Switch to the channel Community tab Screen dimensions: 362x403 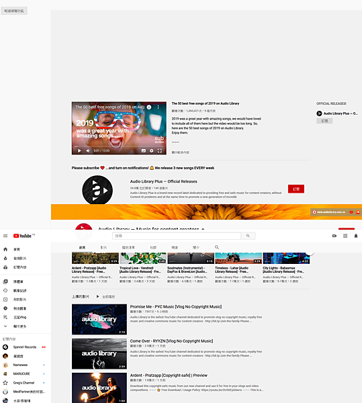[153, 247]
